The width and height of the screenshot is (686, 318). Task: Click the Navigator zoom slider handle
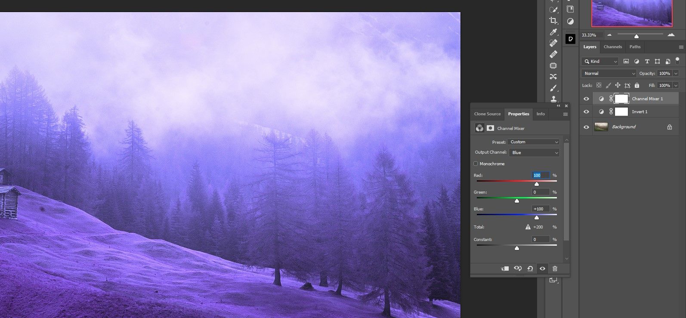click(637, 36)
